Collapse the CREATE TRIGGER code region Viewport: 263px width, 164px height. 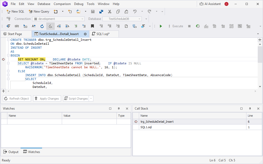[8, 39]
